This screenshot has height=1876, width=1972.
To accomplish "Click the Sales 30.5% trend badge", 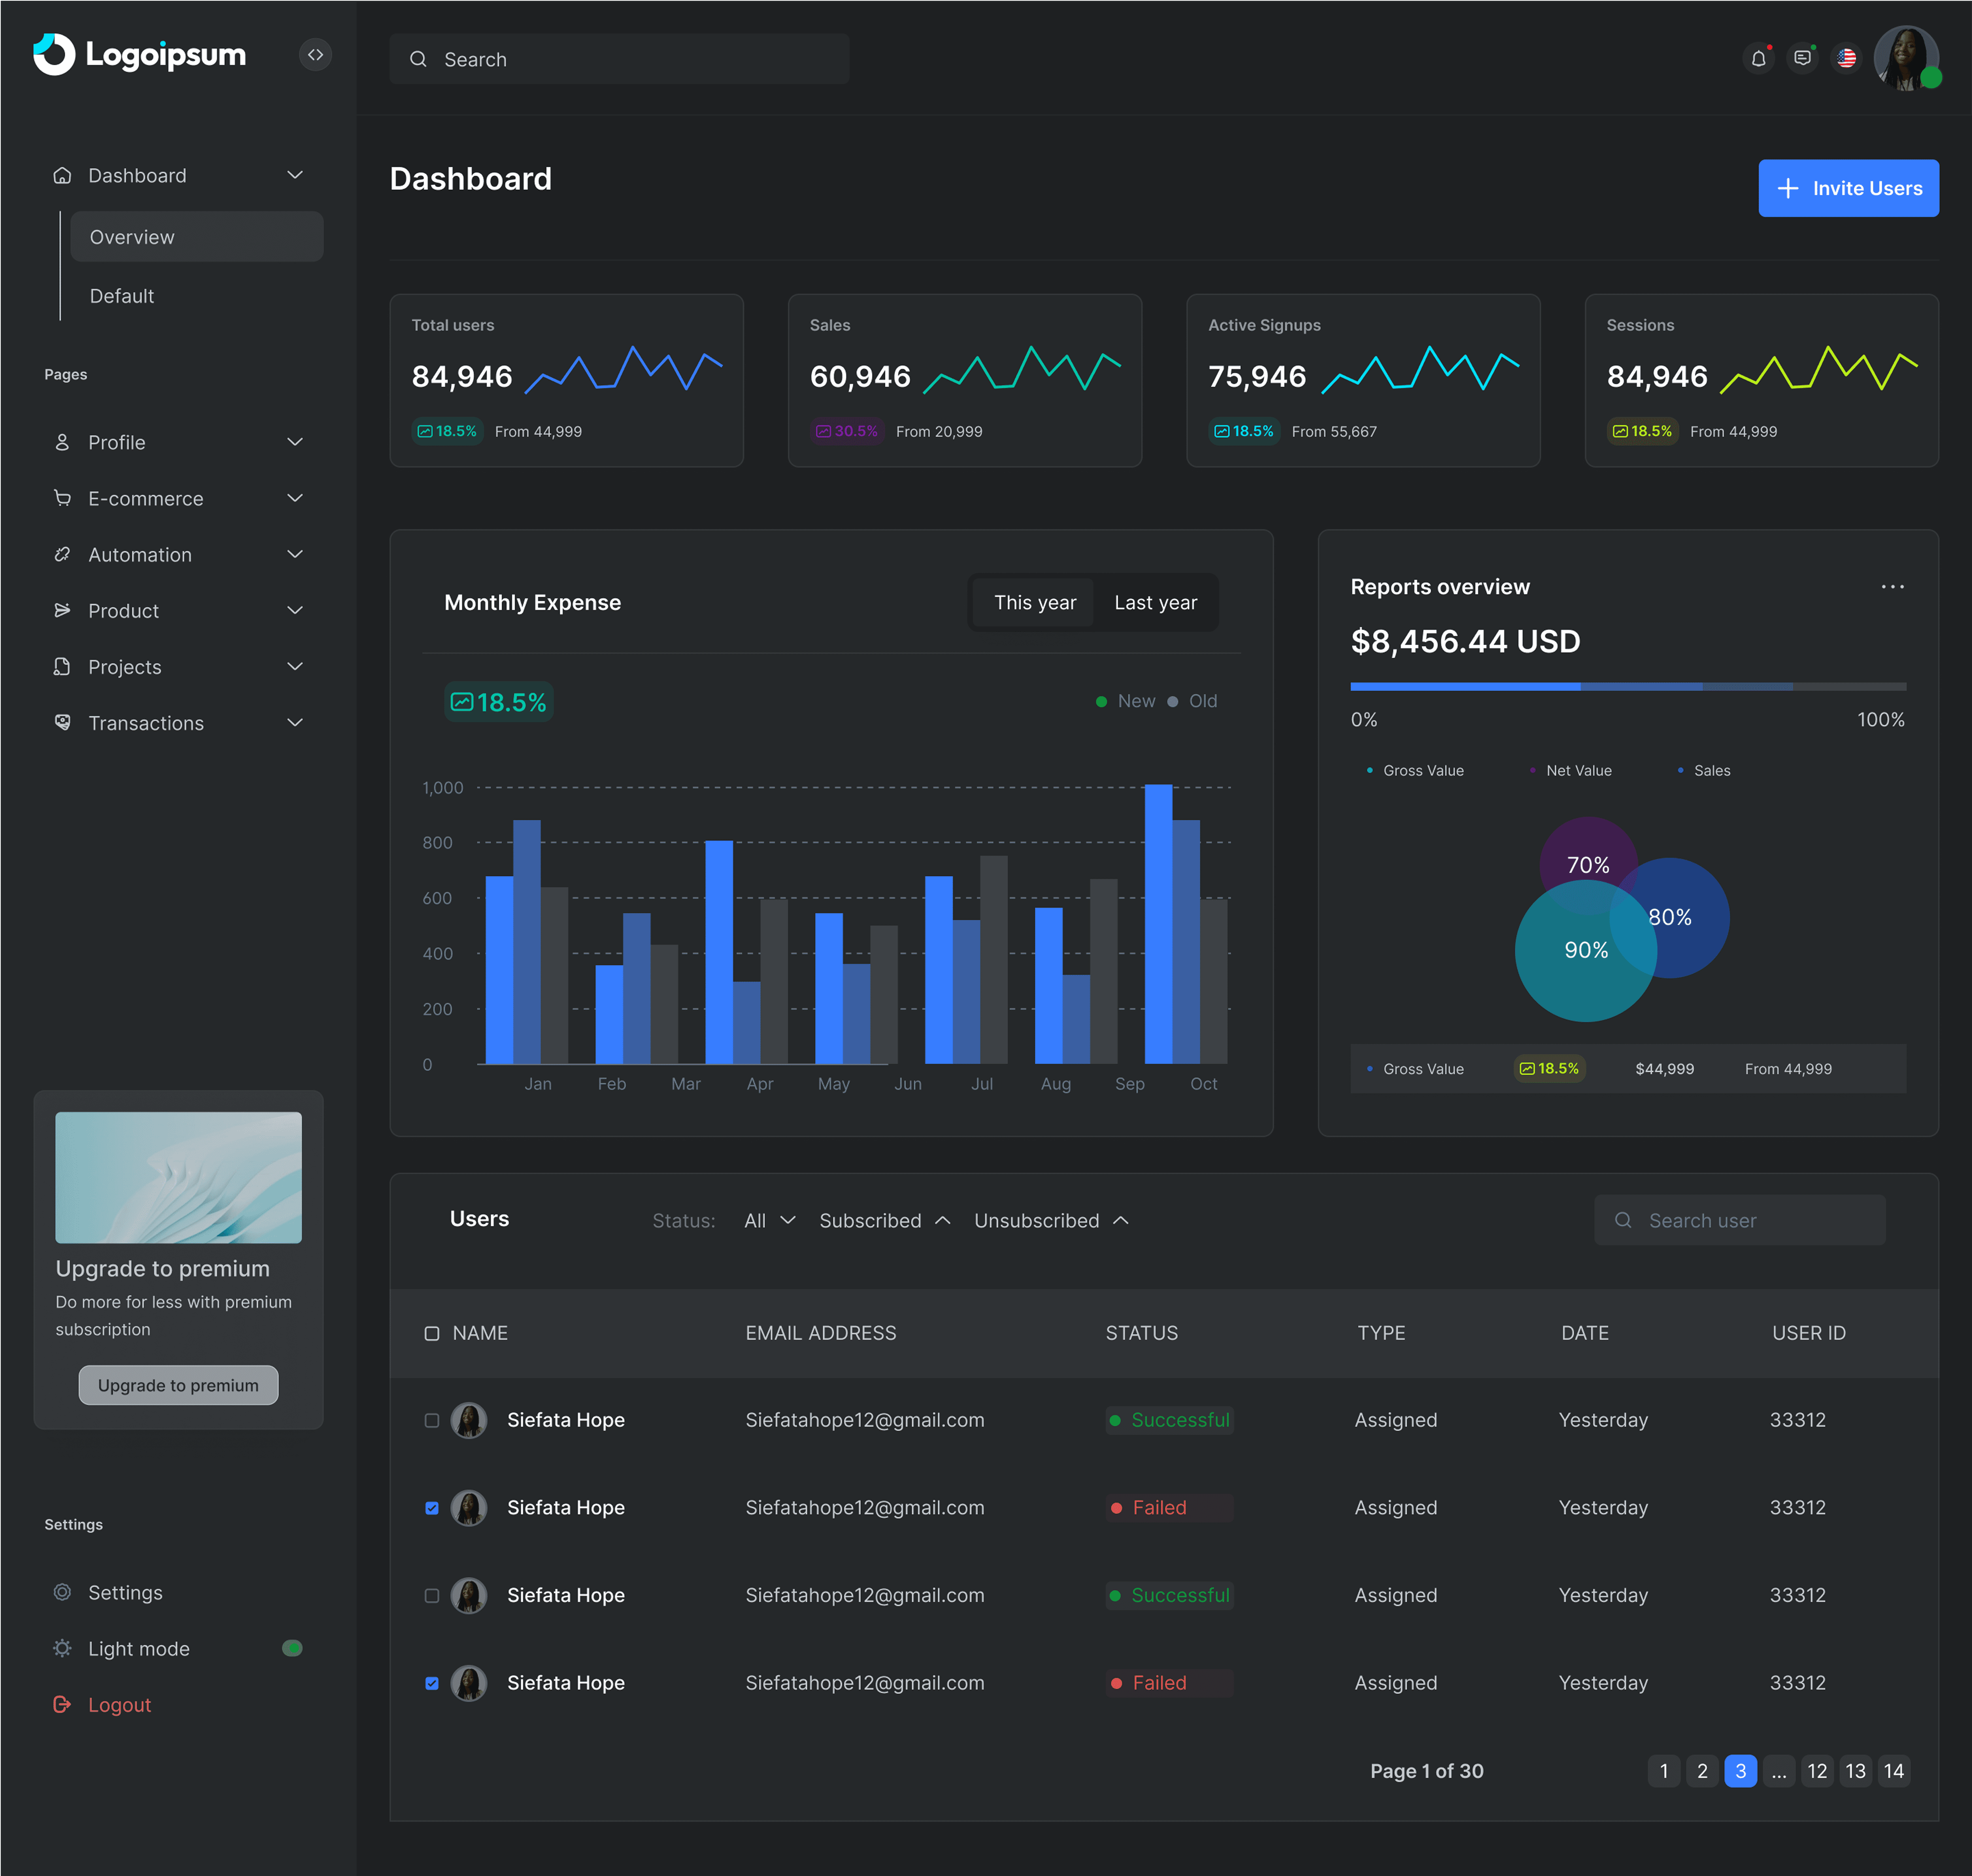I will click(x=846, y=431).
